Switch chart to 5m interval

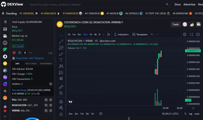coord(79,34)
